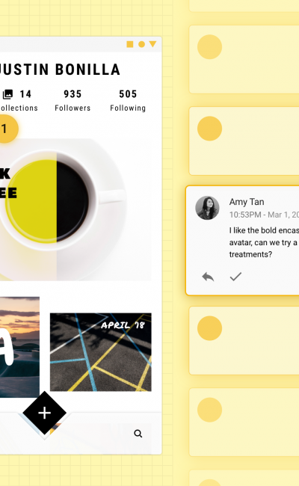Select the yellow annotation badge numbered 1

[6, 129]
